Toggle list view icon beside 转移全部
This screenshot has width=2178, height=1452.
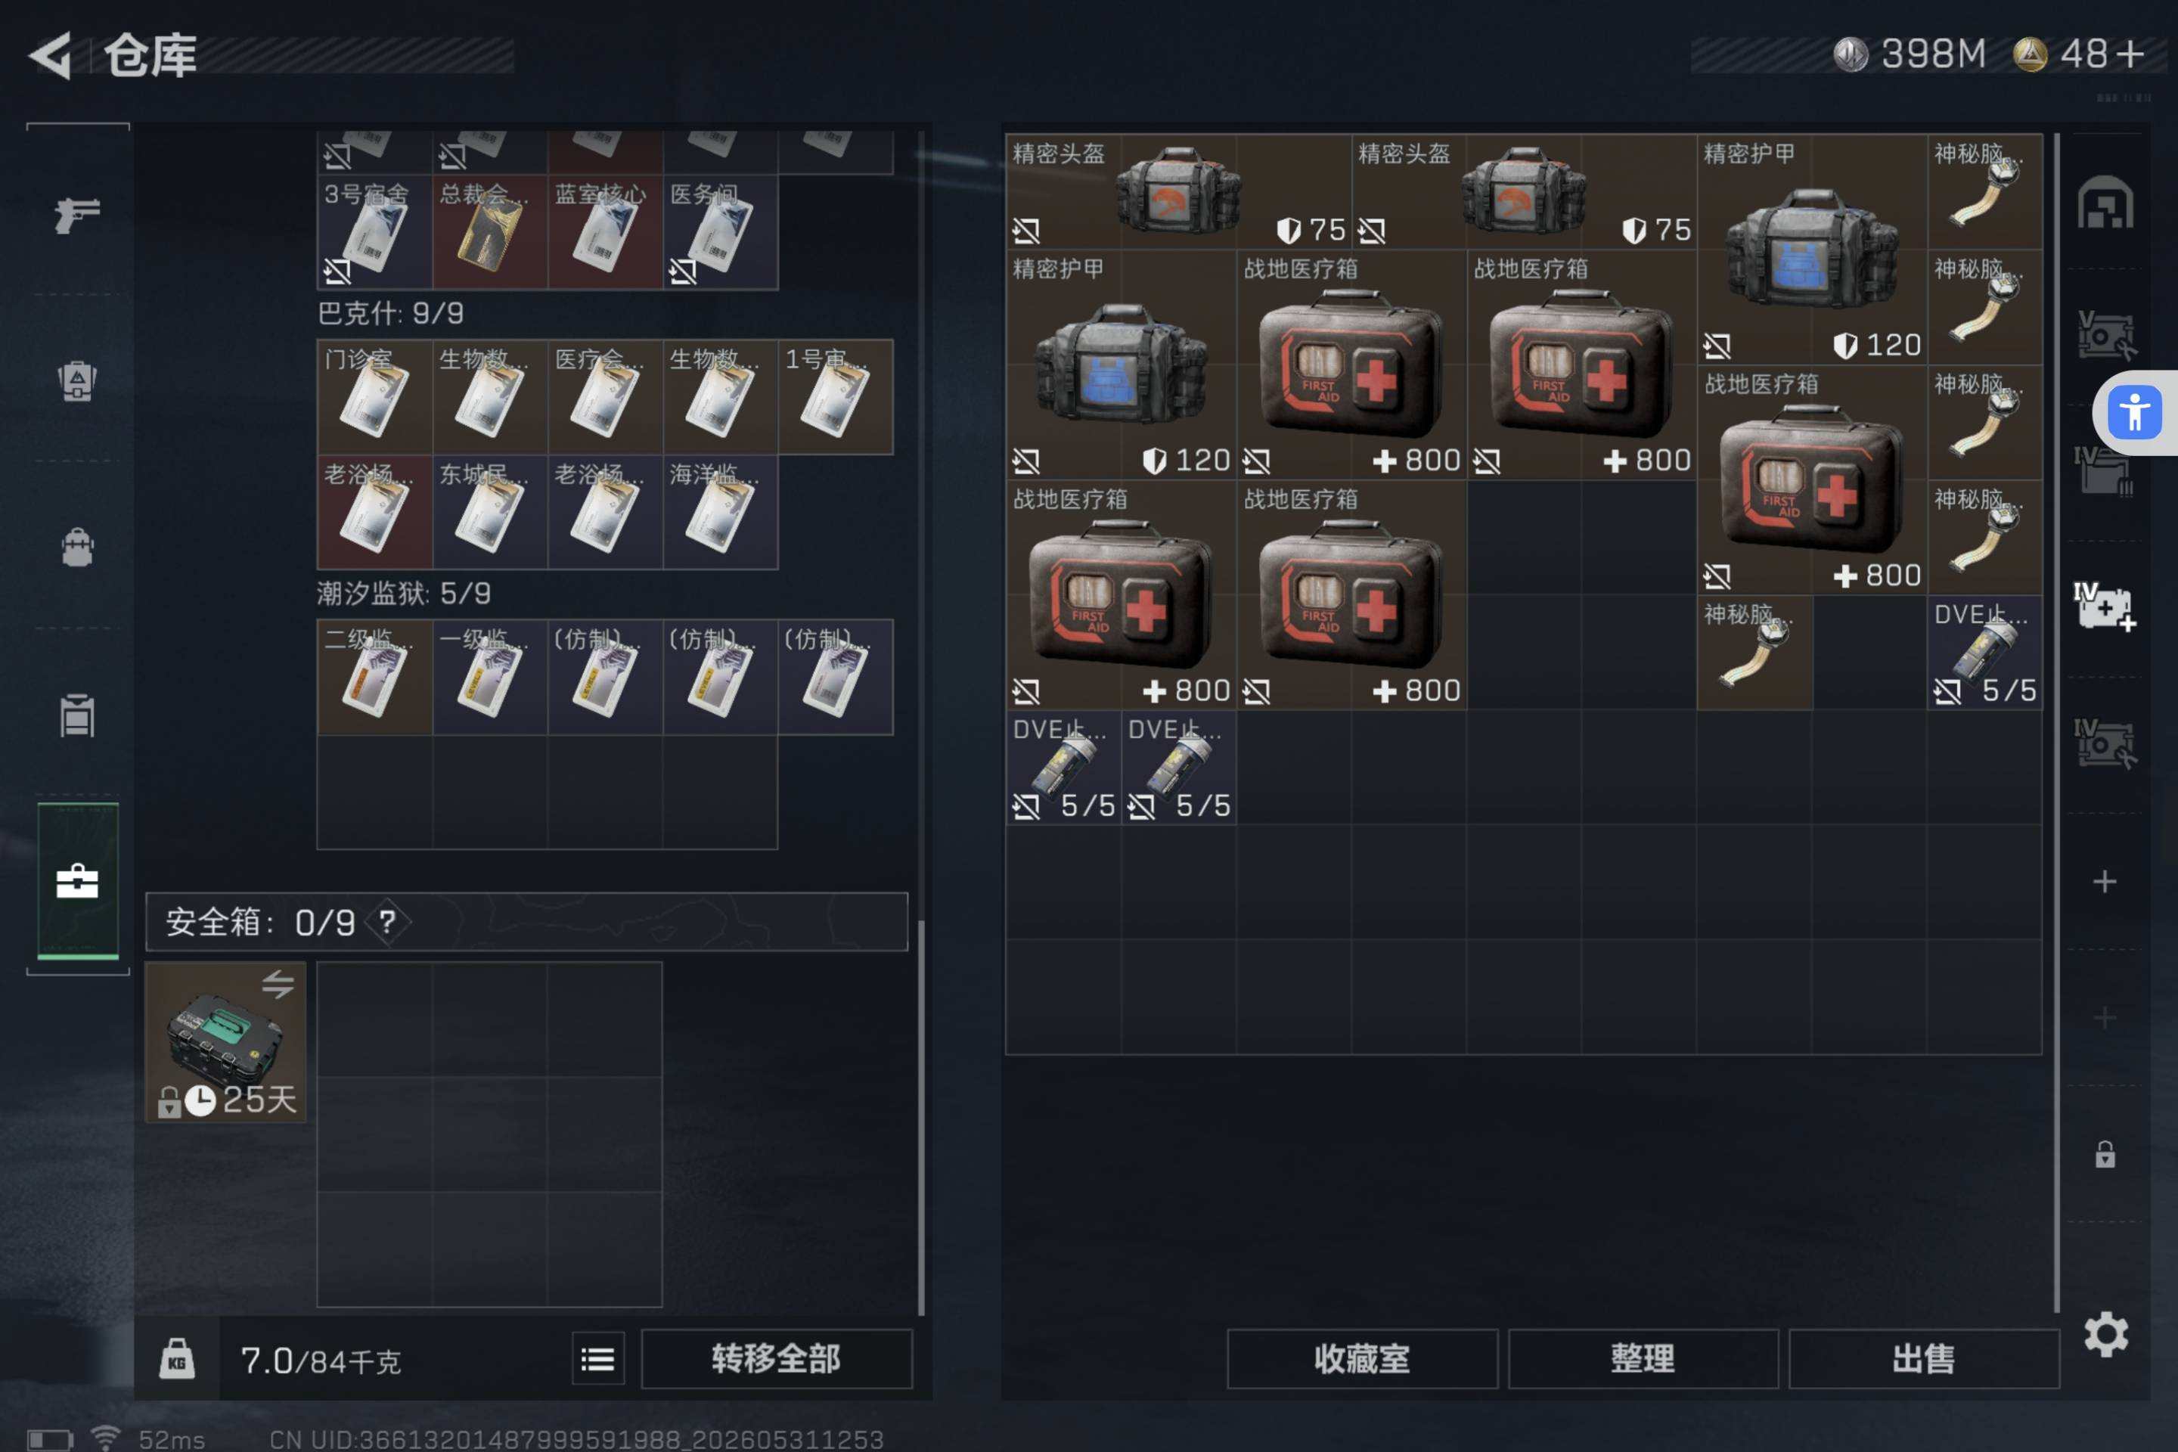point(598,1358)
